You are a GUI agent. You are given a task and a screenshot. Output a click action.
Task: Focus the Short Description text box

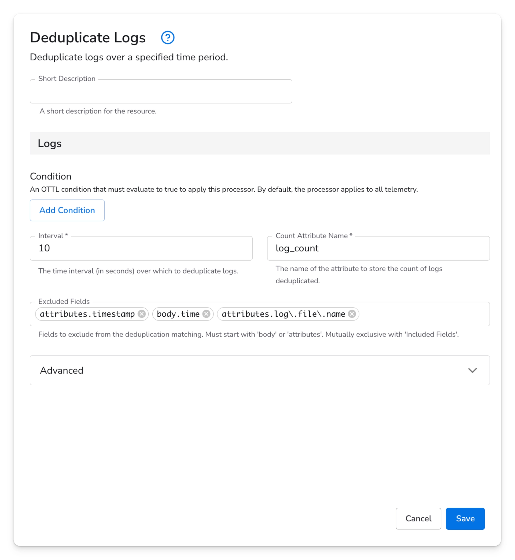(x=160, y=91)
